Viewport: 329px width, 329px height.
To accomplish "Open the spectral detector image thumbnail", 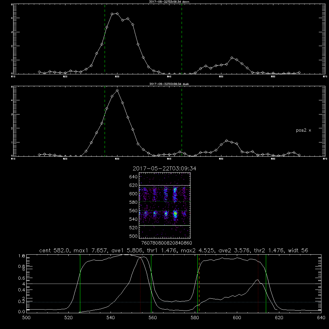I will 165,205.
